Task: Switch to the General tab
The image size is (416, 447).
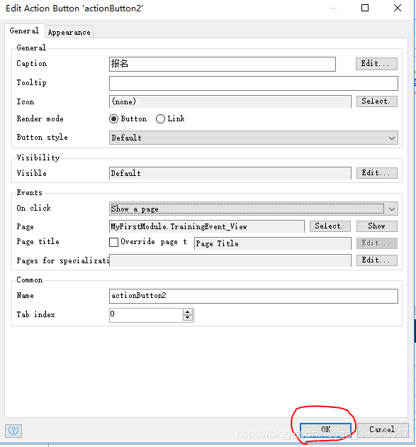Action: (24, 31)
